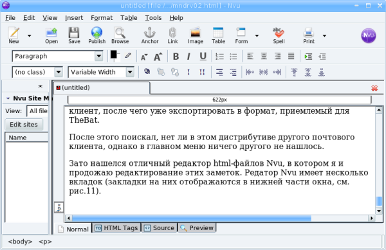The height and width of the screenshot is (250, 386).
Task: Center align the text
Action: (x=264, y=57)
